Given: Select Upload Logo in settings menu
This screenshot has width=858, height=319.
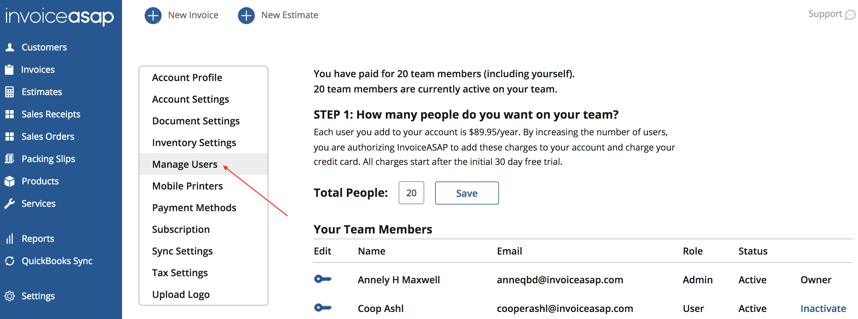Looking at the screenshot, I should tap(180, 294).
